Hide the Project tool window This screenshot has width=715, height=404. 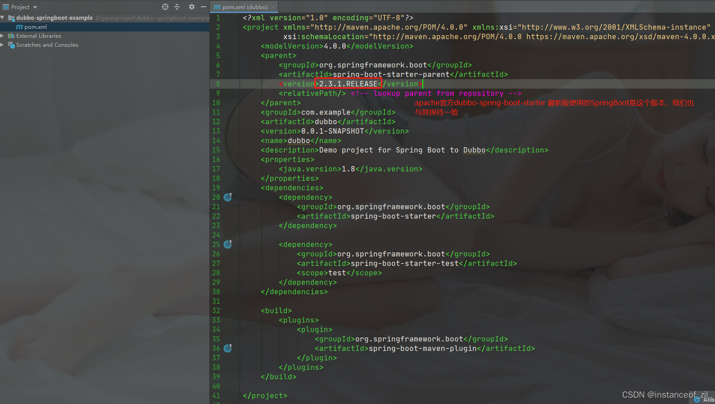204,7
